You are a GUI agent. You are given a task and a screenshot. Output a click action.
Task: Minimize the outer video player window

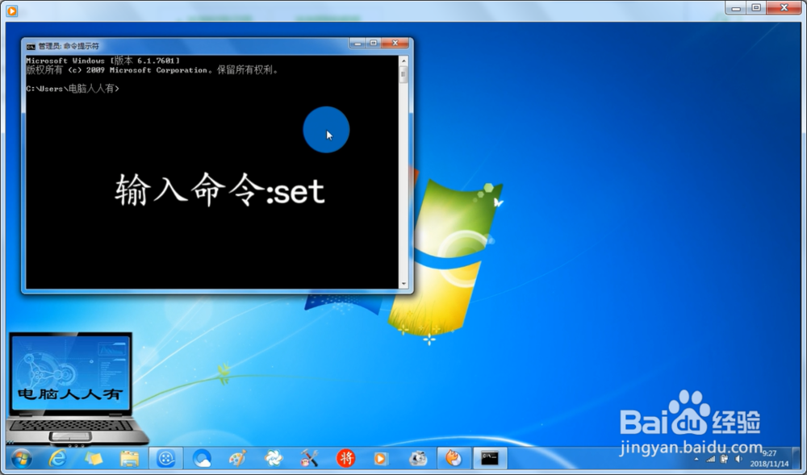pyautogui.click(x=736, y=8)
